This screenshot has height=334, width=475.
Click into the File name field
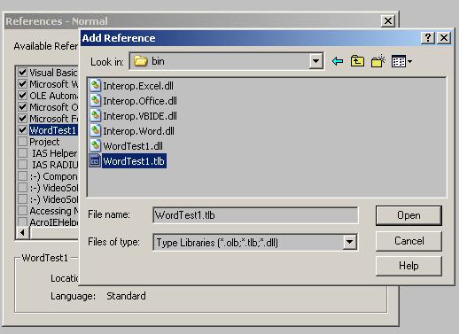[255, 215]
